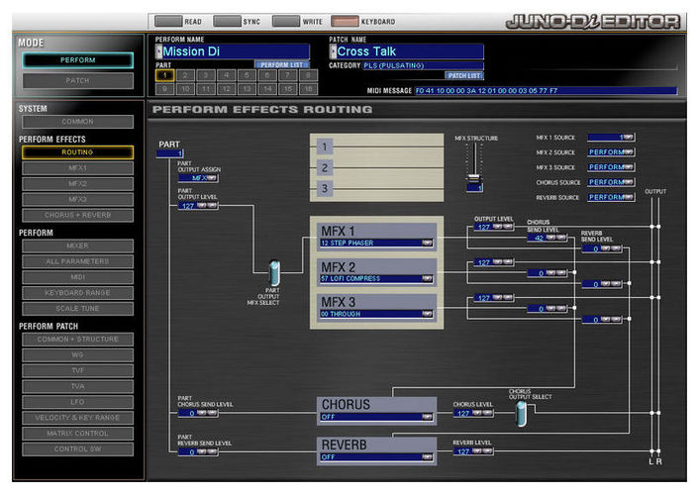Viewport: 699px width, 494px height.
Task: Click Part Chorus Send Level 0 stepper
Action: (198, 413)
